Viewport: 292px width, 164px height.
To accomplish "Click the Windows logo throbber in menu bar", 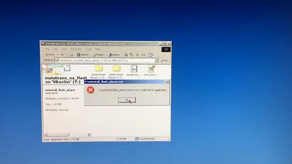I will 166,49.
